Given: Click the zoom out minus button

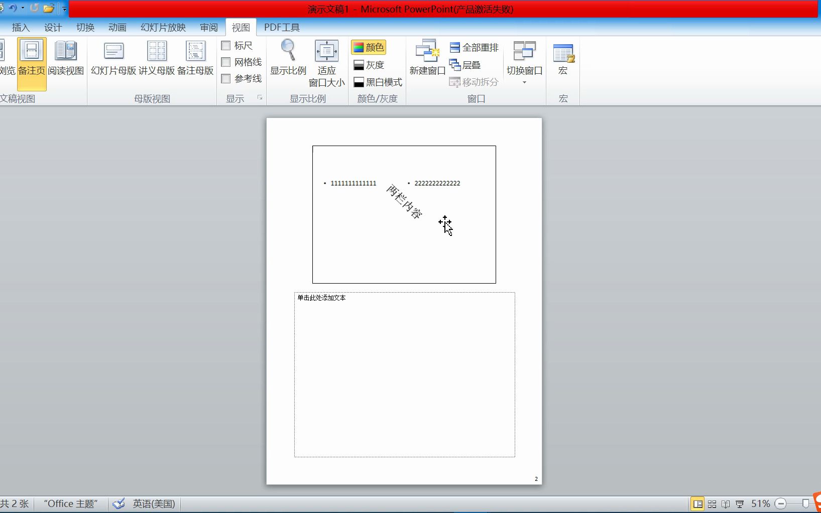Looking at the screenshot, I should point(781,504).
